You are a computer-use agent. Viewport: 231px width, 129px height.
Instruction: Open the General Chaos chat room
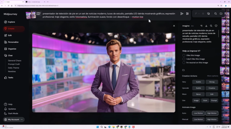[14, 61]
